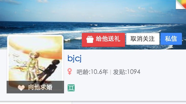Open the 发贴:1094 post count
The width and height of the screenshot is (186, 104).
(x=127, y=72)
